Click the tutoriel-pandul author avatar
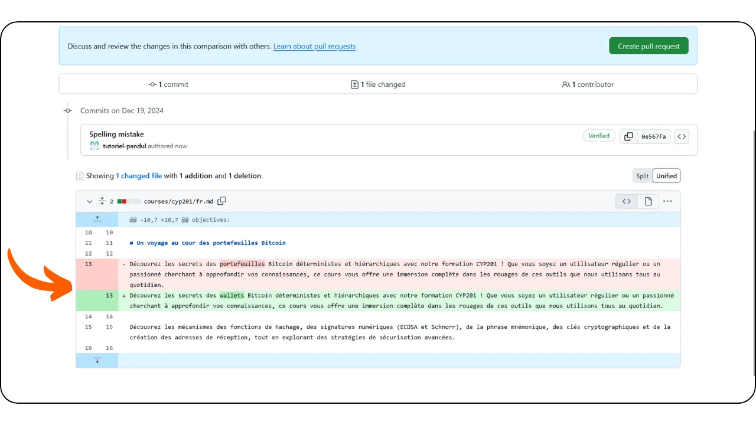This screenshot has width=756, height=425. (x=94, y=146)
